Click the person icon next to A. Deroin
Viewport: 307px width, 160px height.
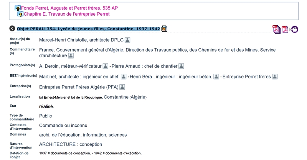[105, 66]
